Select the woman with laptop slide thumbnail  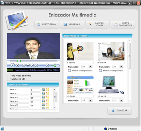click(x=111, y=51)
